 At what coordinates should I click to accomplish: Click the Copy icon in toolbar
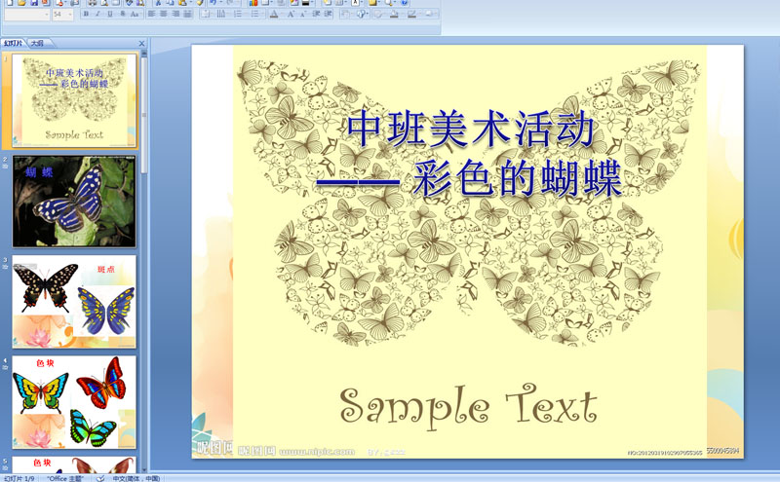[170, 2]
